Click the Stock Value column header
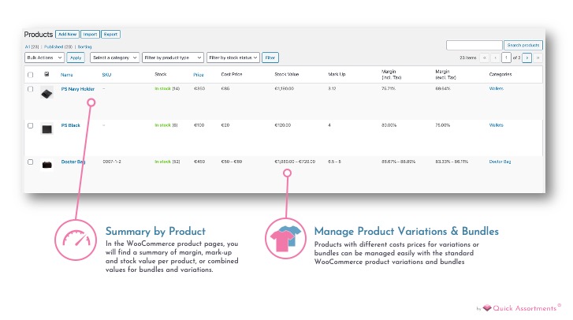The image size is (573, 320). (x=287, y=74)
